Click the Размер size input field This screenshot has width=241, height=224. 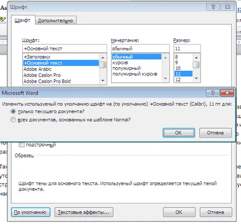tap(187, 49)
